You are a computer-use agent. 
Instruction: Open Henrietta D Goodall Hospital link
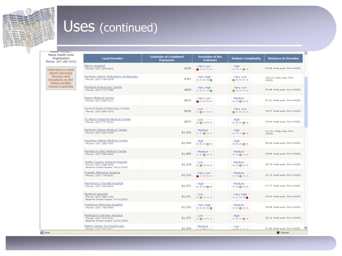click(x=104, y=183)
